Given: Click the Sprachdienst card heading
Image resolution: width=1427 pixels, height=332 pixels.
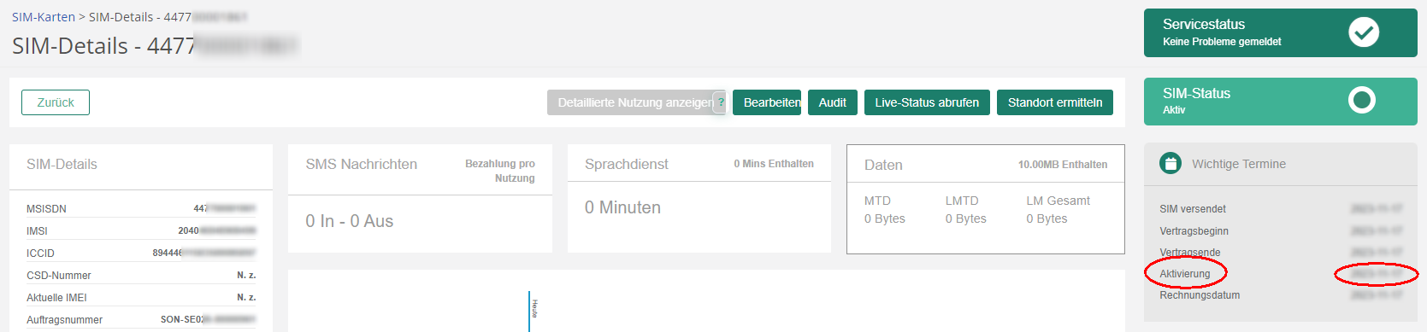Looking at the screenshot, I should pyautogui.click(x=627, y=164).
